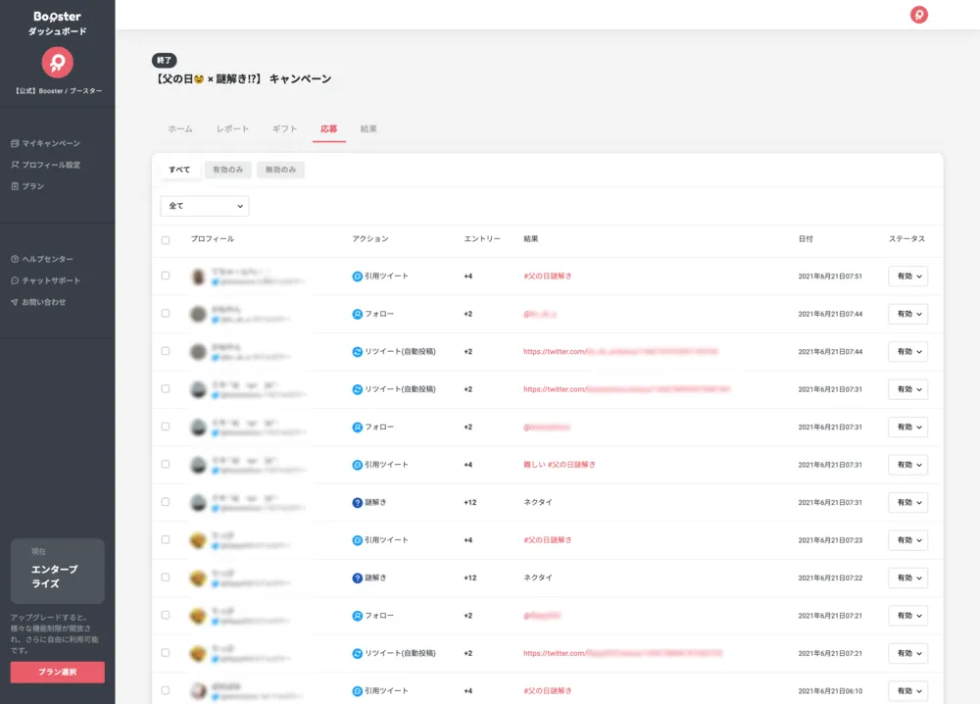Viewport: 980px width, 704px height.
Task: Open 有効 status dropdown for 07:51 entry
Action: pos(907,277)
